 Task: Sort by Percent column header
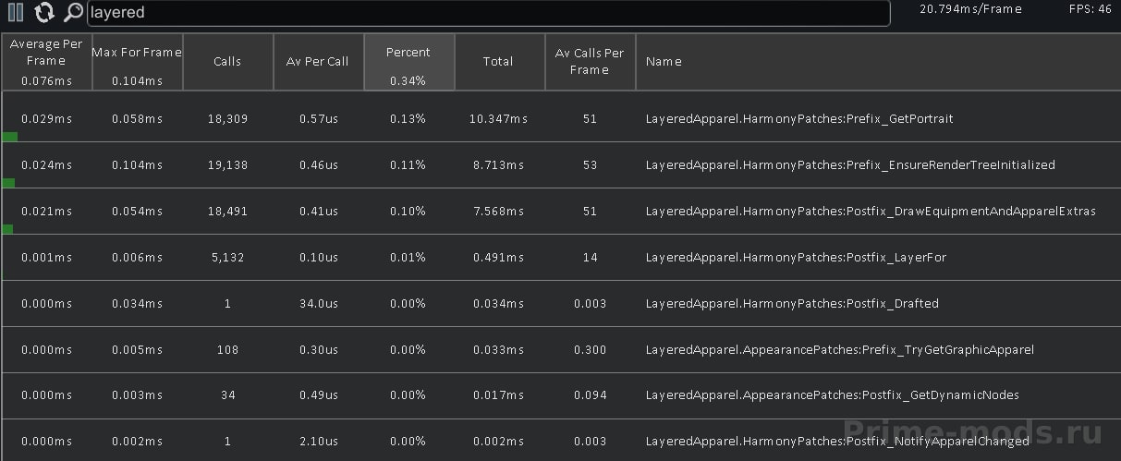click(408, 62)
